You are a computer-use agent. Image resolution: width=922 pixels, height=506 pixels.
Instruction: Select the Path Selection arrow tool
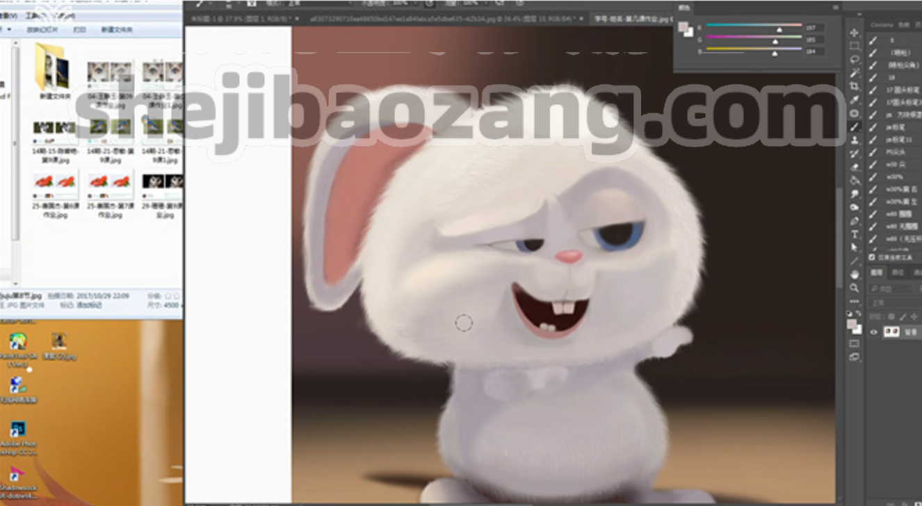pyautogui.click(x=855, y=247)
